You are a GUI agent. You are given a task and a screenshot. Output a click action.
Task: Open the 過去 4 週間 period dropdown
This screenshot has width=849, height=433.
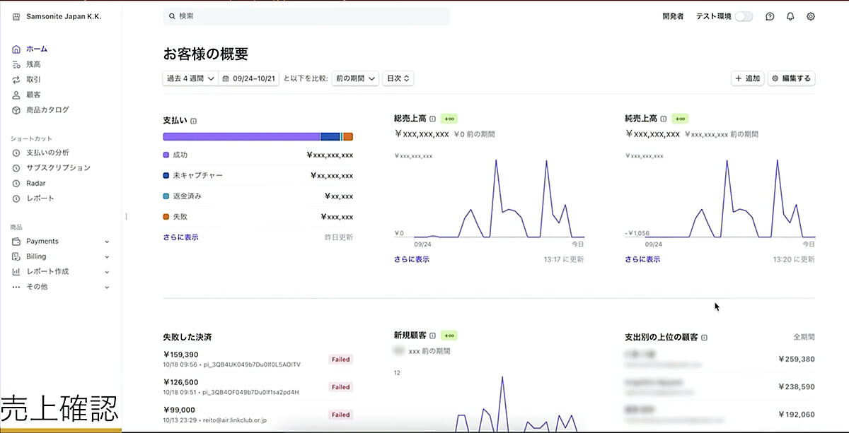(x=190, y=78)
